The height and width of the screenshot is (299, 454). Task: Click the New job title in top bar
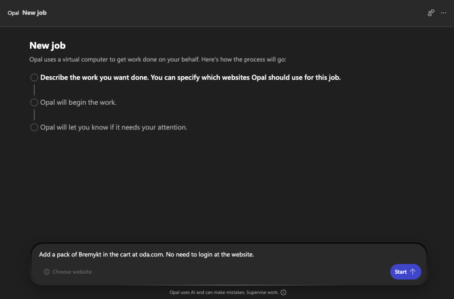tap(35, 13)
